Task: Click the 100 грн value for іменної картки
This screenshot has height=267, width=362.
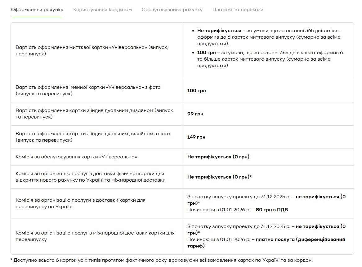Action: coord(196,91)
